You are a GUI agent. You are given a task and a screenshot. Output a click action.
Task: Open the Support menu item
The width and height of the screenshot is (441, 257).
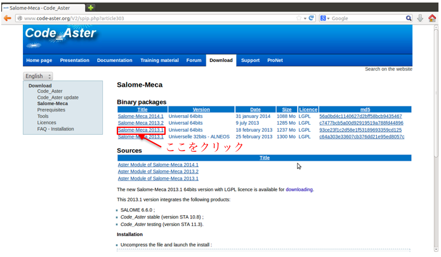pyautogui.click(x=250, y=60)
